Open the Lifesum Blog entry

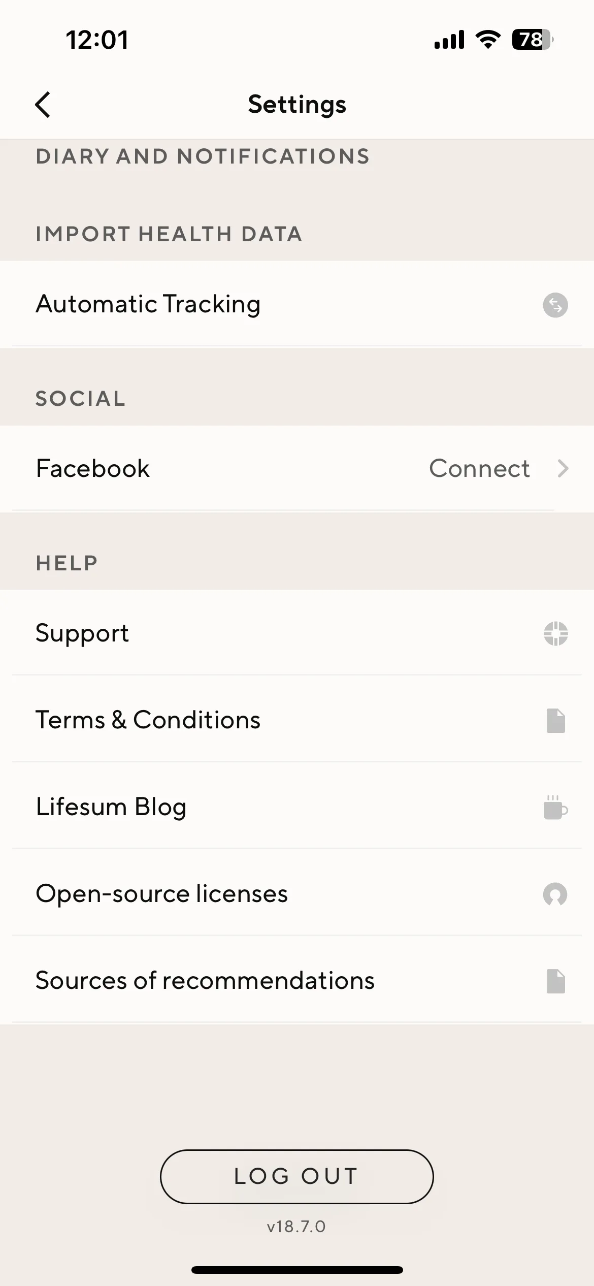(x=297, y=807)
